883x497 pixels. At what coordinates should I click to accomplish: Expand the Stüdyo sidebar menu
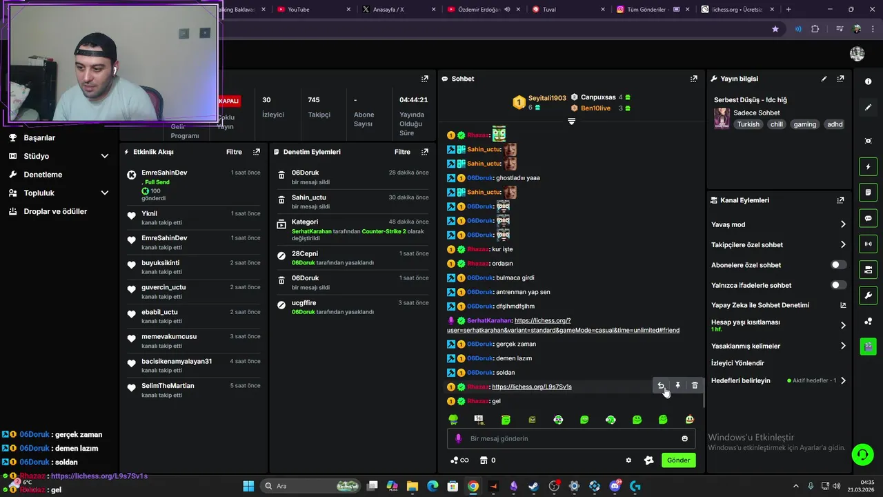point(105,156)
